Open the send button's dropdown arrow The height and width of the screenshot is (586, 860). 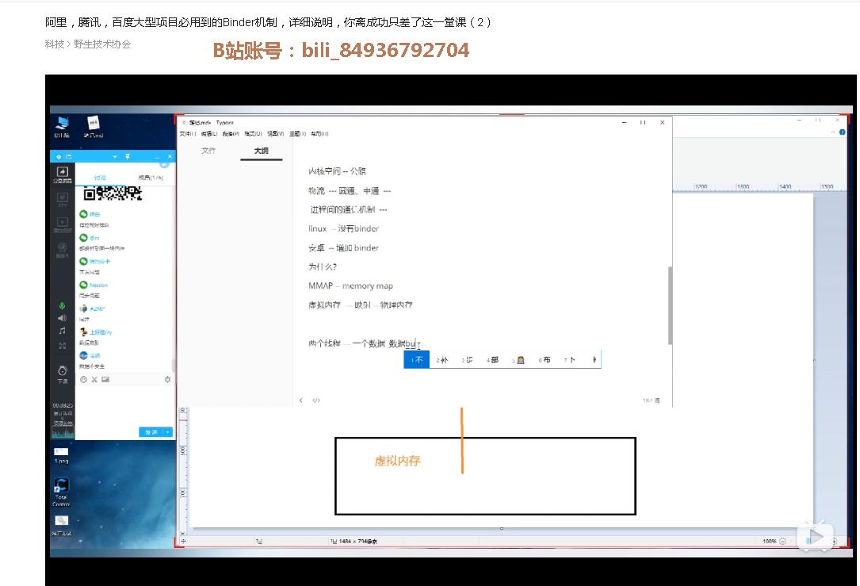tap(168, 433)
